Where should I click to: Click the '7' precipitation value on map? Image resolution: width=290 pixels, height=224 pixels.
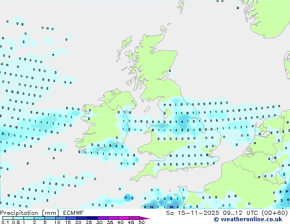tap(126, 198)
